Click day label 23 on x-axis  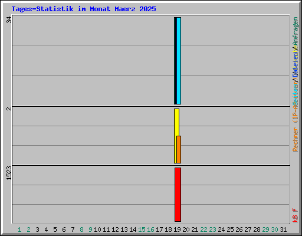click(212, 230)
